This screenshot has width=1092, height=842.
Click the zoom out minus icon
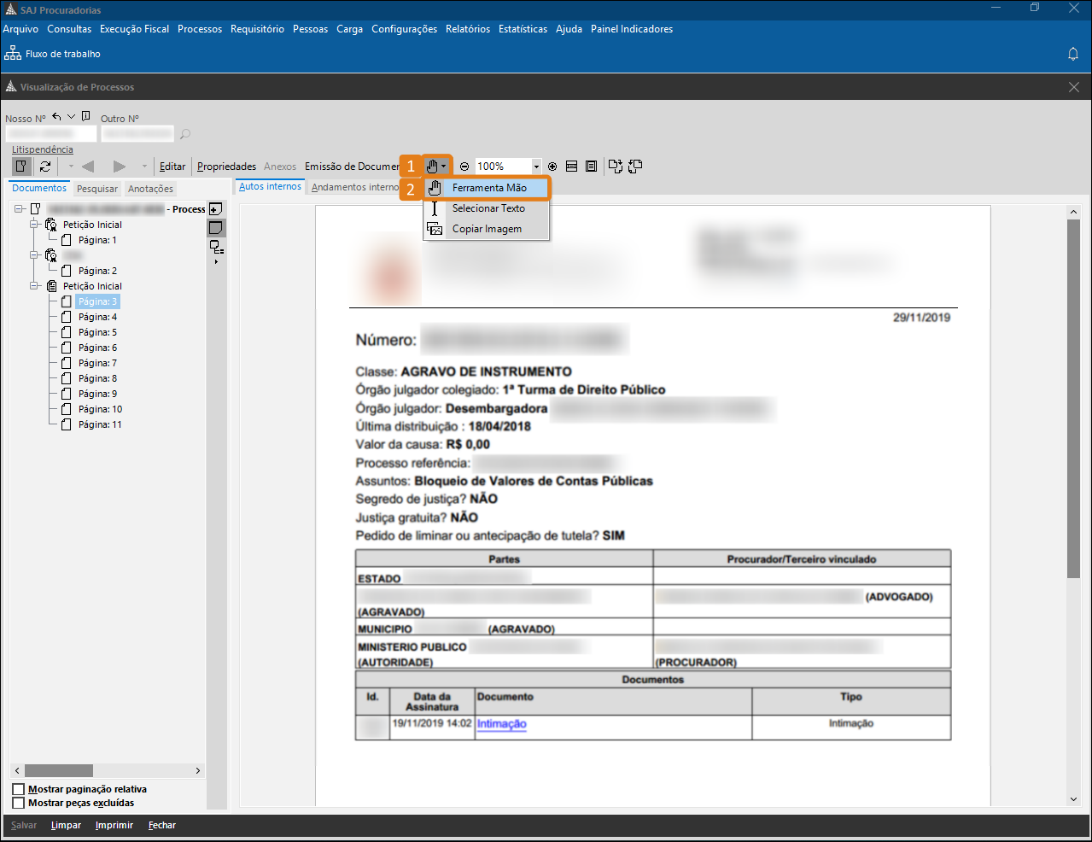[x=464, y=167]
